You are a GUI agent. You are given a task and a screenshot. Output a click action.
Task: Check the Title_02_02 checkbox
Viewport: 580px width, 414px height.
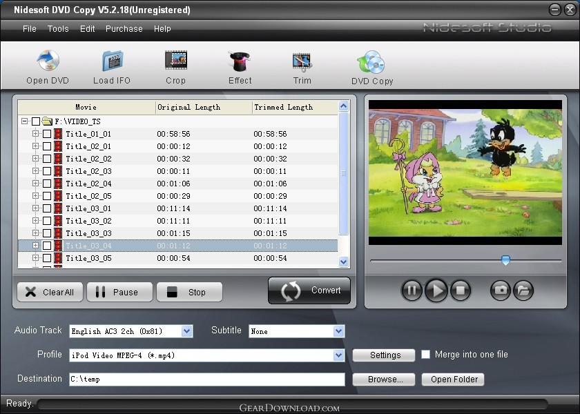(x=47, y=159)
